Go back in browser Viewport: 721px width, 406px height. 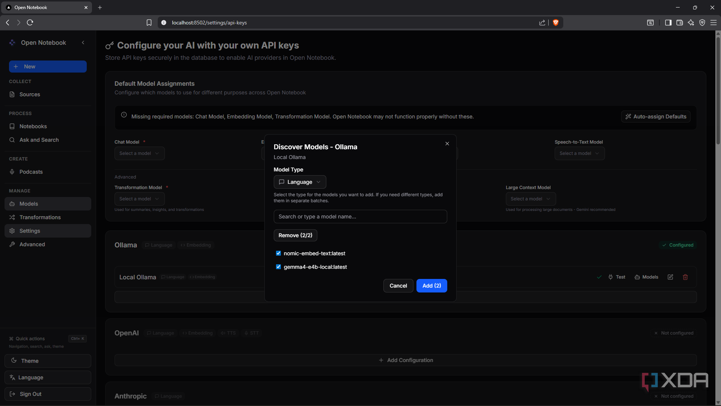8,23
